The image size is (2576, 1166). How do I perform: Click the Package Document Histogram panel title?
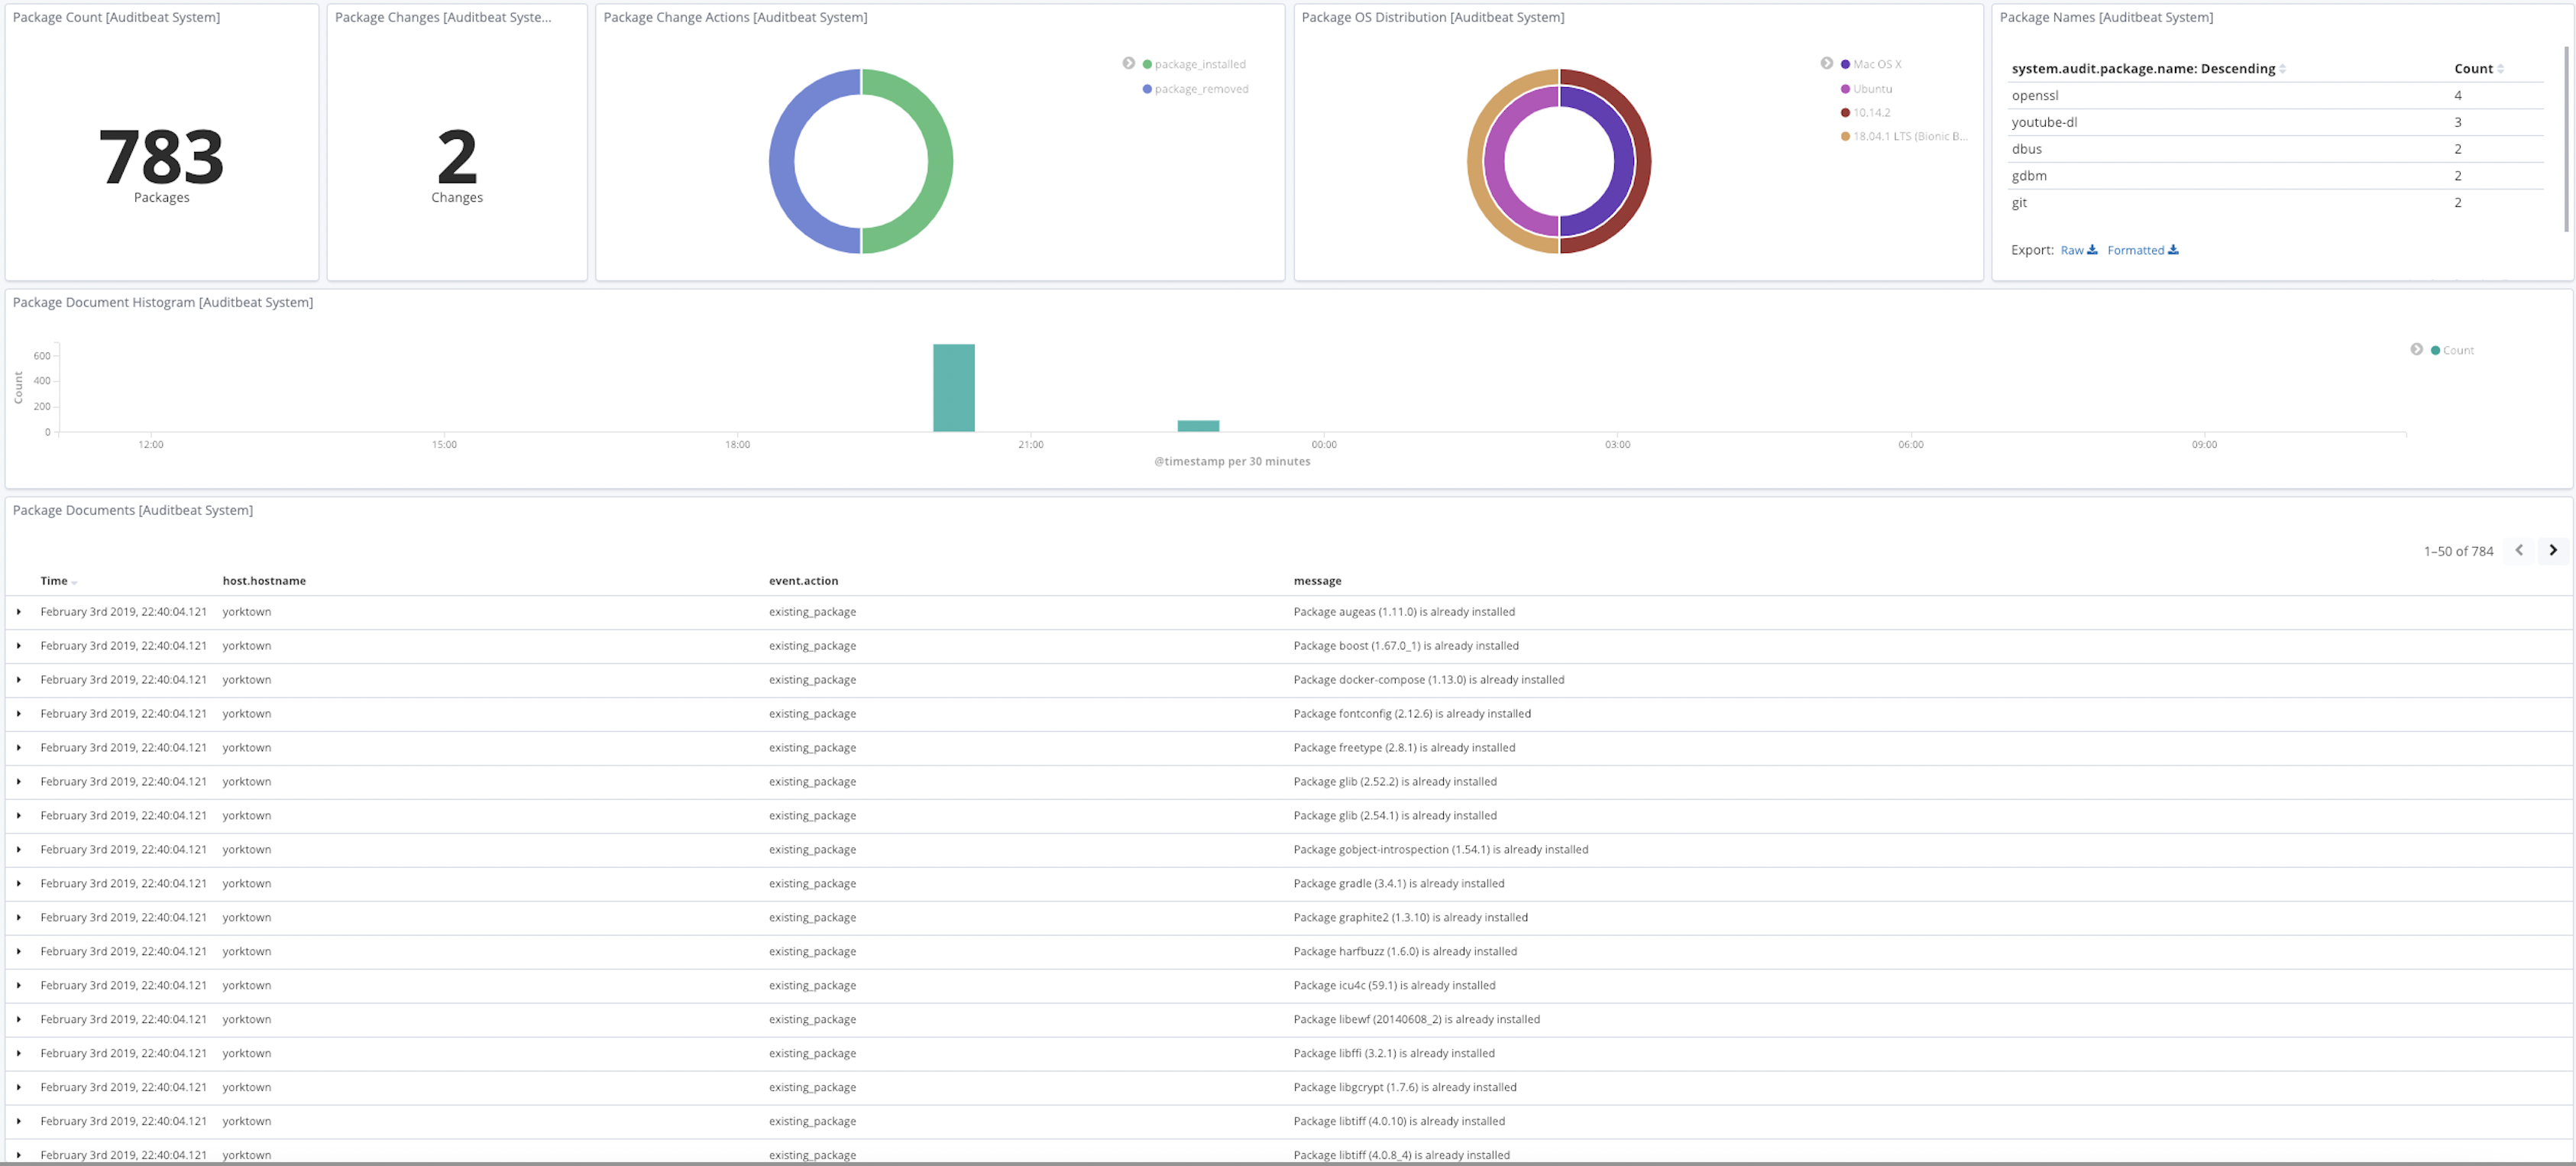(x=163, y=303)
